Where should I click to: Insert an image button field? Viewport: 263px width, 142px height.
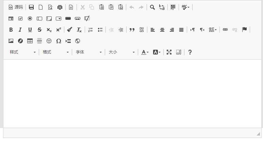point(78,18)
